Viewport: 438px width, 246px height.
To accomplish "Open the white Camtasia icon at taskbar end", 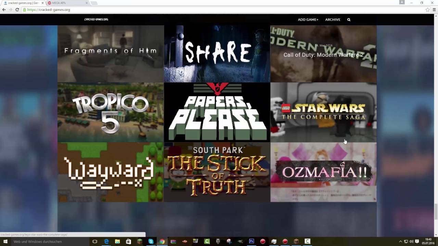I will [x=307, y=242].
